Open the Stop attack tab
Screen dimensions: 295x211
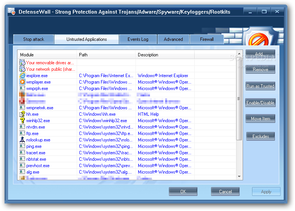click(34, 39)
